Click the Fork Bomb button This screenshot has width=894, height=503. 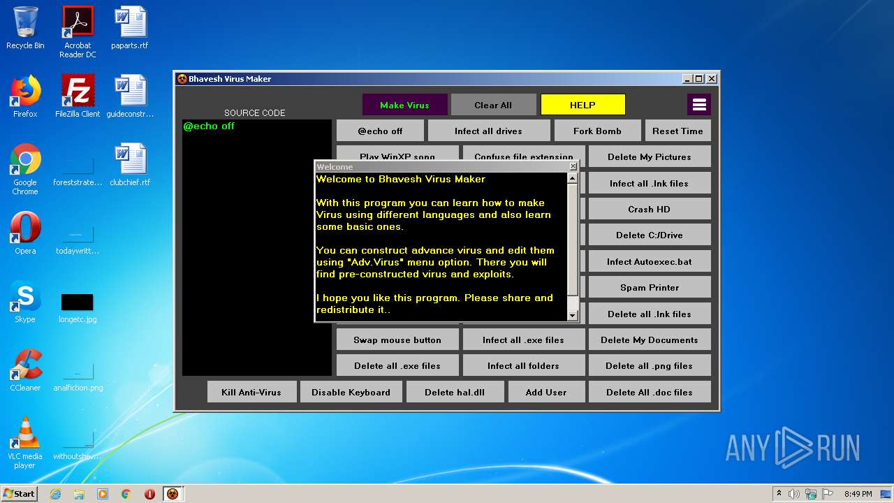pos(597,131)
